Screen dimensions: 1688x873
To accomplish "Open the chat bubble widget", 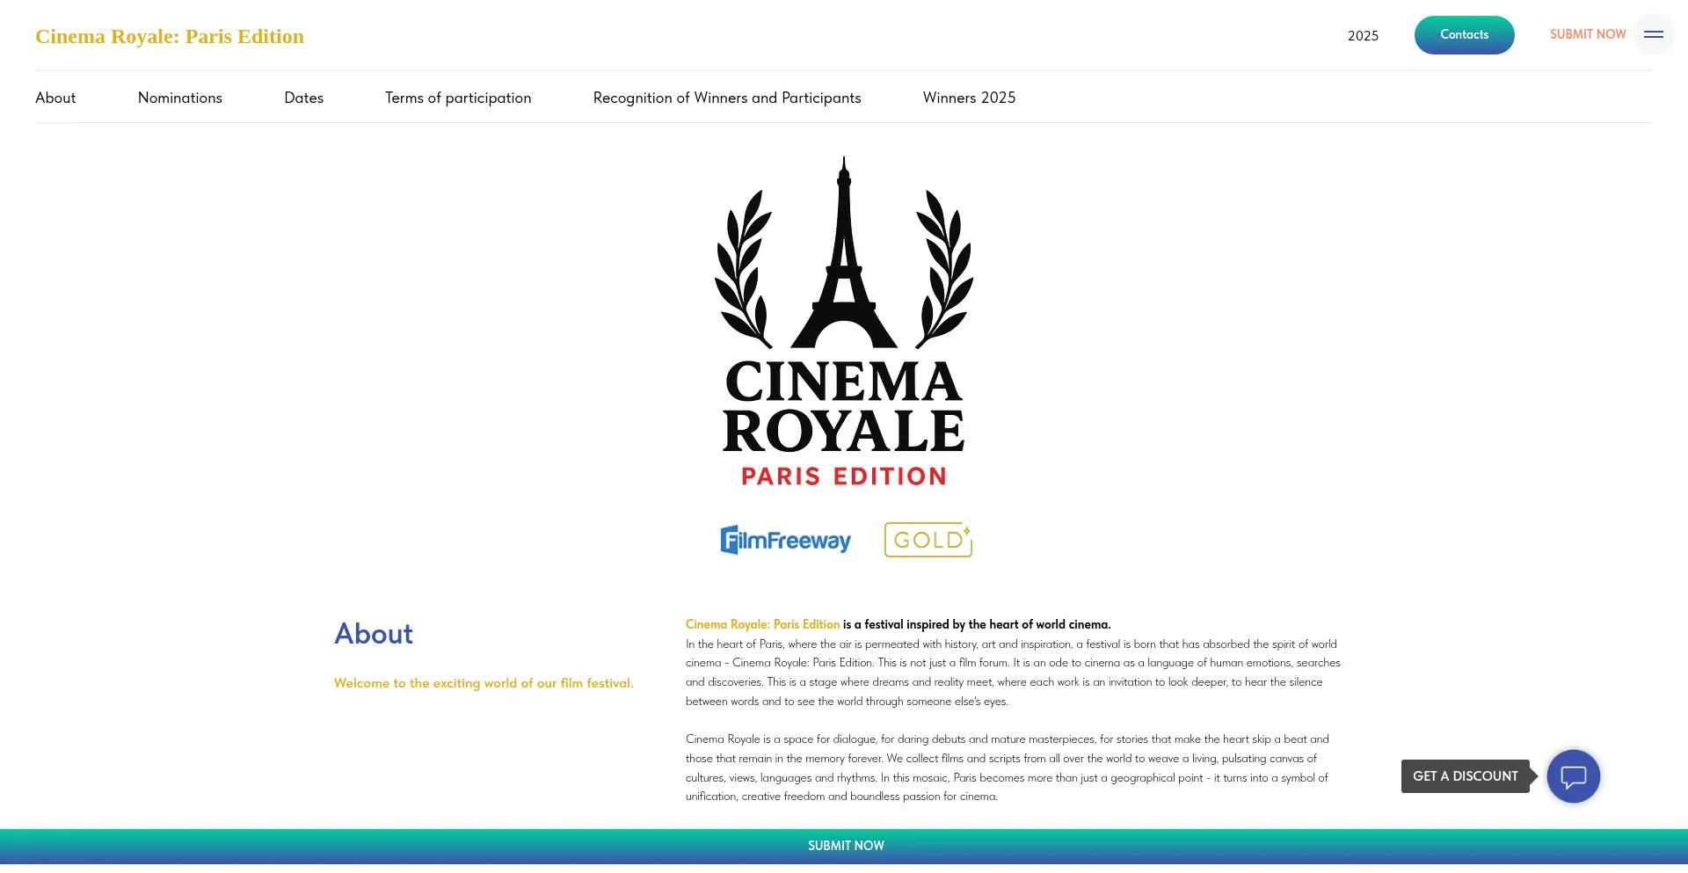I will click(x=1573, y=776).
